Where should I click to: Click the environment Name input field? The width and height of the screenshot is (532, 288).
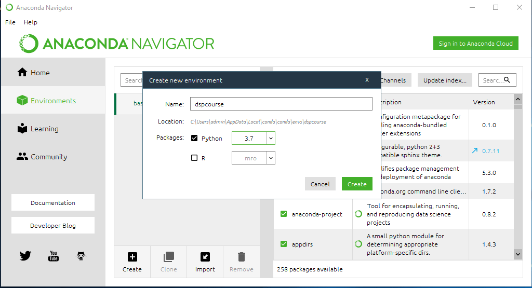[x=281, y=104]
